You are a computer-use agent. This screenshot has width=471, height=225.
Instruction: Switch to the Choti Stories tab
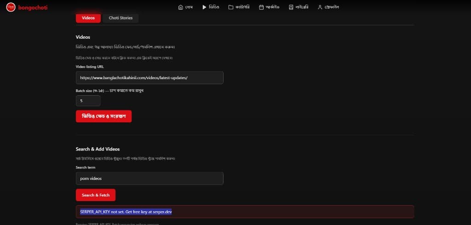pyautogui.click(x=121, y=18)
